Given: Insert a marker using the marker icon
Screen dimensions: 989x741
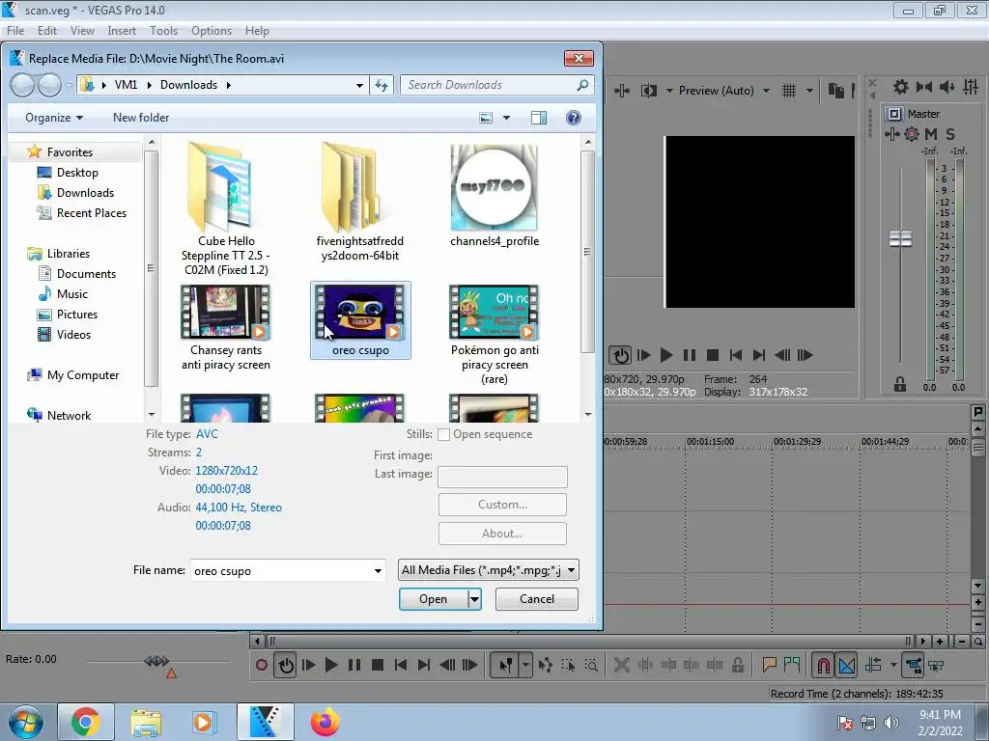Looking at the screenshot, I should (x=769, y=665).
